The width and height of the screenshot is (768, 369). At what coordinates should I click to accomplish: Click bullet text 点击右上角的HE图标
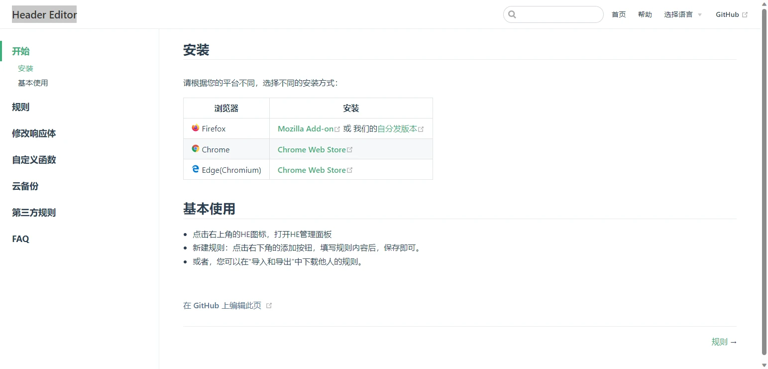click(x=262, y=234)
